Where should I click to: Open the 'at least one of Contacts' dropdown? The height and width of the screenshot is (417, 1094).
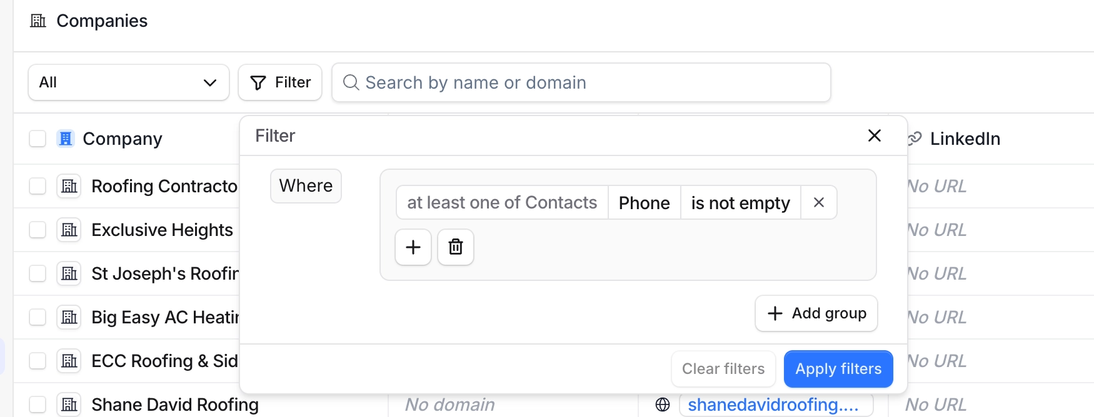click(502, 202)
